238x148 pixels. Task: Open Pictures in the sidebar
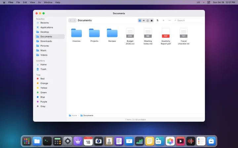(x=50, y=46)
